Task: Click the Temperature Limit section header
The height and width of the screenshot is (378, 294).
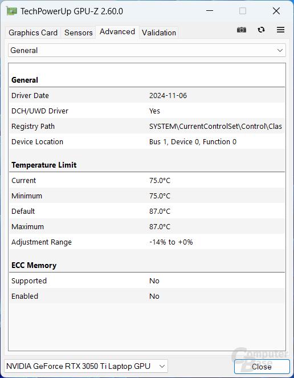Action: tap(44, 165)
